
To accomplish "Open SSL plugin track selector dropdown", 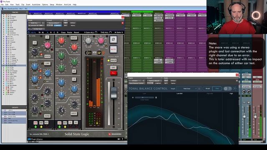I will [35, 23].
